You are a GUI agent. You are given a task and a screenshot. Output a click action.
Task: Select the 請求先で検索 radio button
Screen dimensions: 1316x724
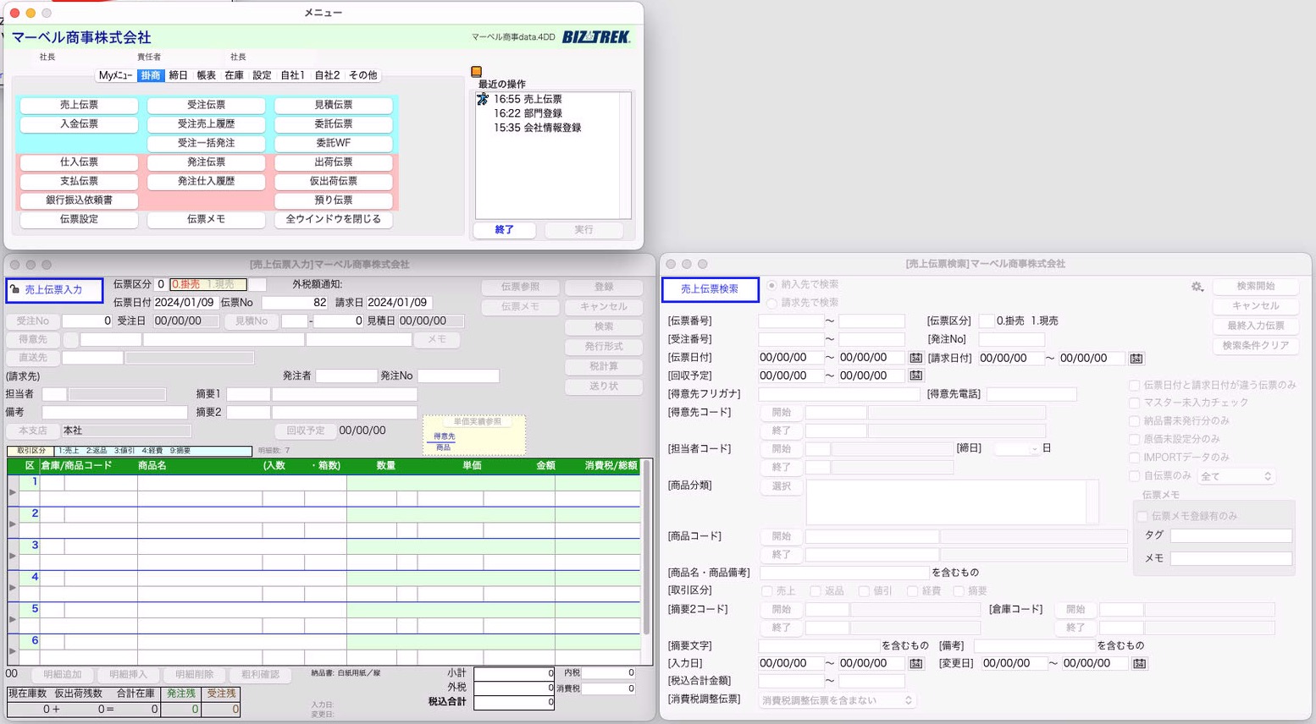click(771, 303)
